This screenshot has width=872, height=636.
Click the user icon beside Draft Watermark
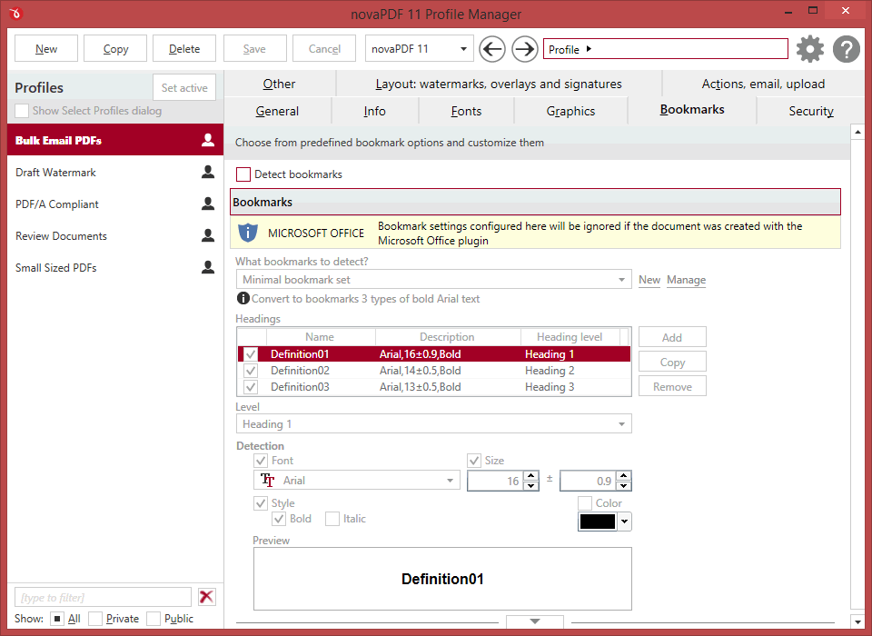pos(208,172)
